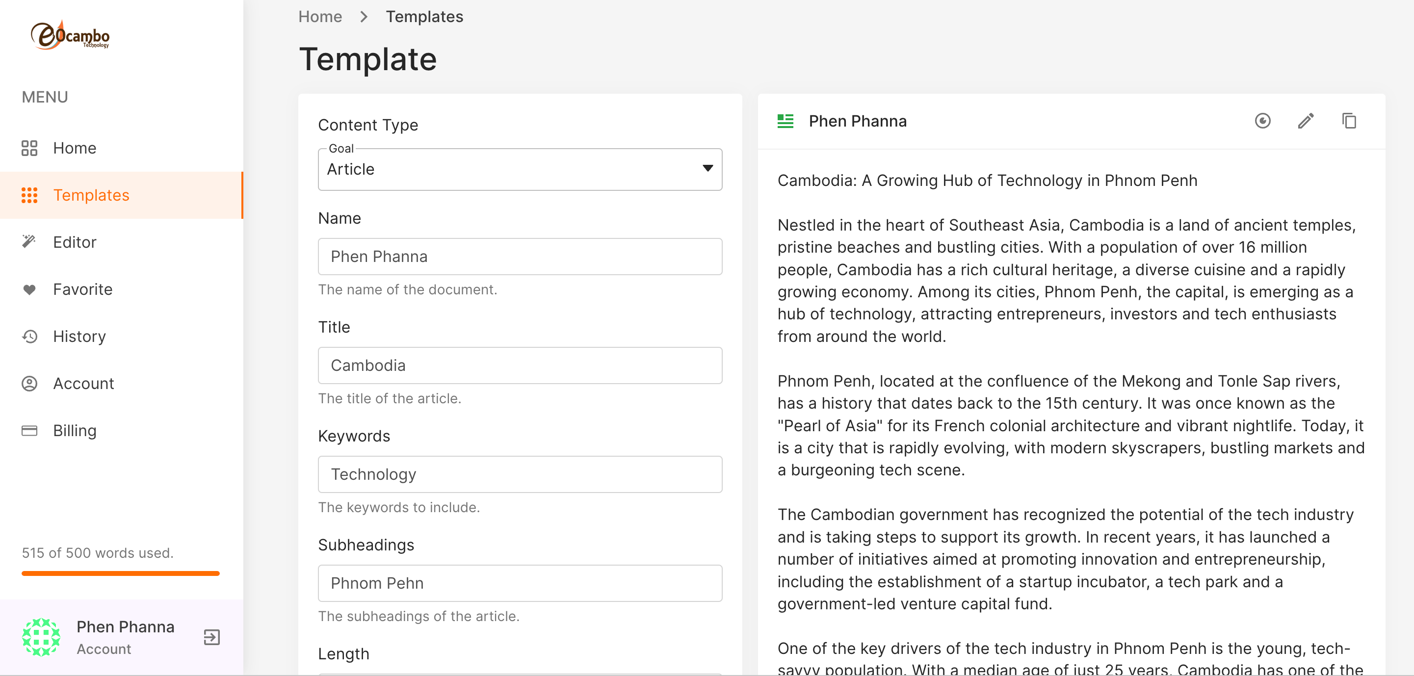Click the magic wand Editor icon
1414x676 pixels.
(29, 242)
